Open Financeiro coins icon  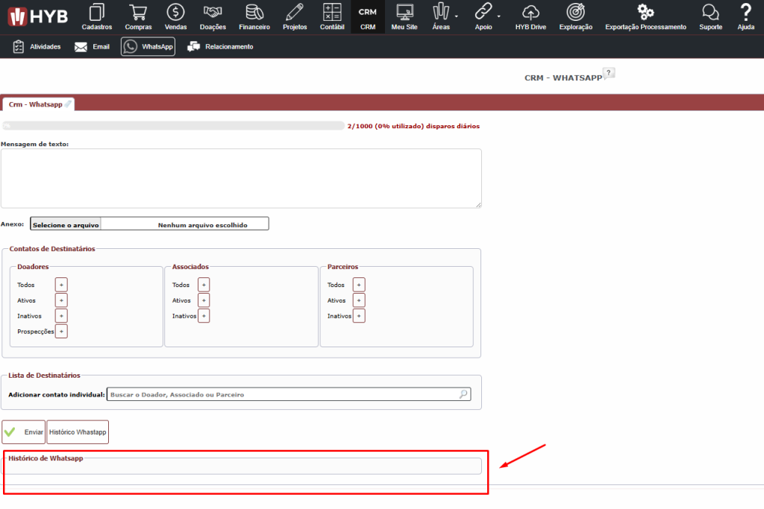tap(254, 13)
